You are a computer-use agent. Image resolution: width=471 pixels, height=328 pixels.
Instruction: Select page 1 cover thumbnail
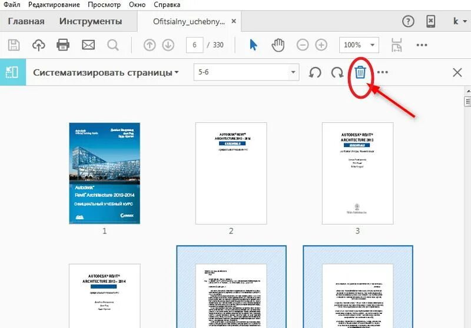point(105,173)
